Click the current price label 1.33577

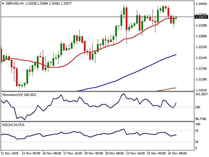201,17
